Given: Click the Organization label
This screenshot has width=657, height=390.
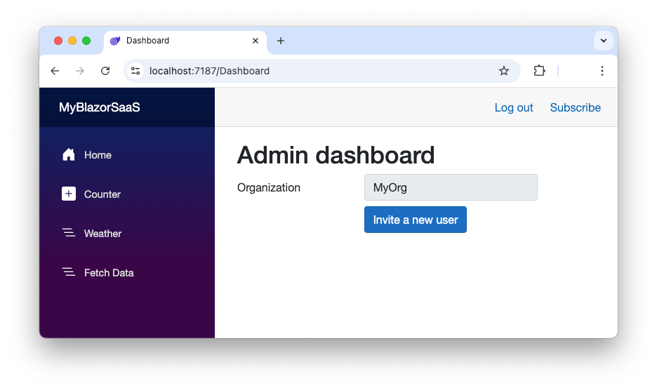Looking at the screenshot, I should (269, 188).
